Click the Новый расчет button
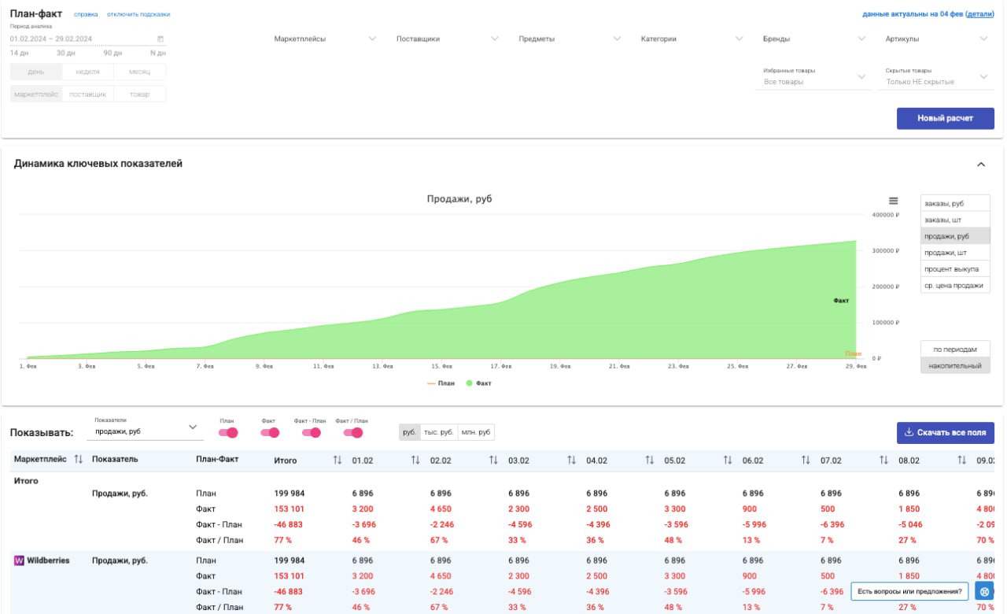 946,118
